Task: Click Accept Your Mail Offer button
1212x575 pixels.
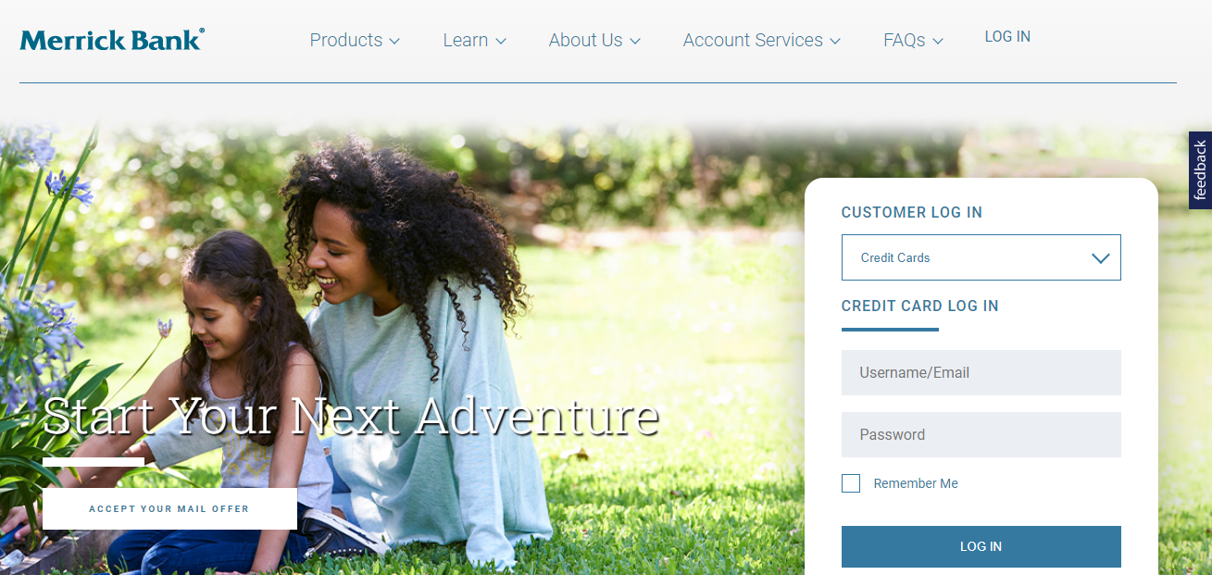Action: [x=169, y=508]
